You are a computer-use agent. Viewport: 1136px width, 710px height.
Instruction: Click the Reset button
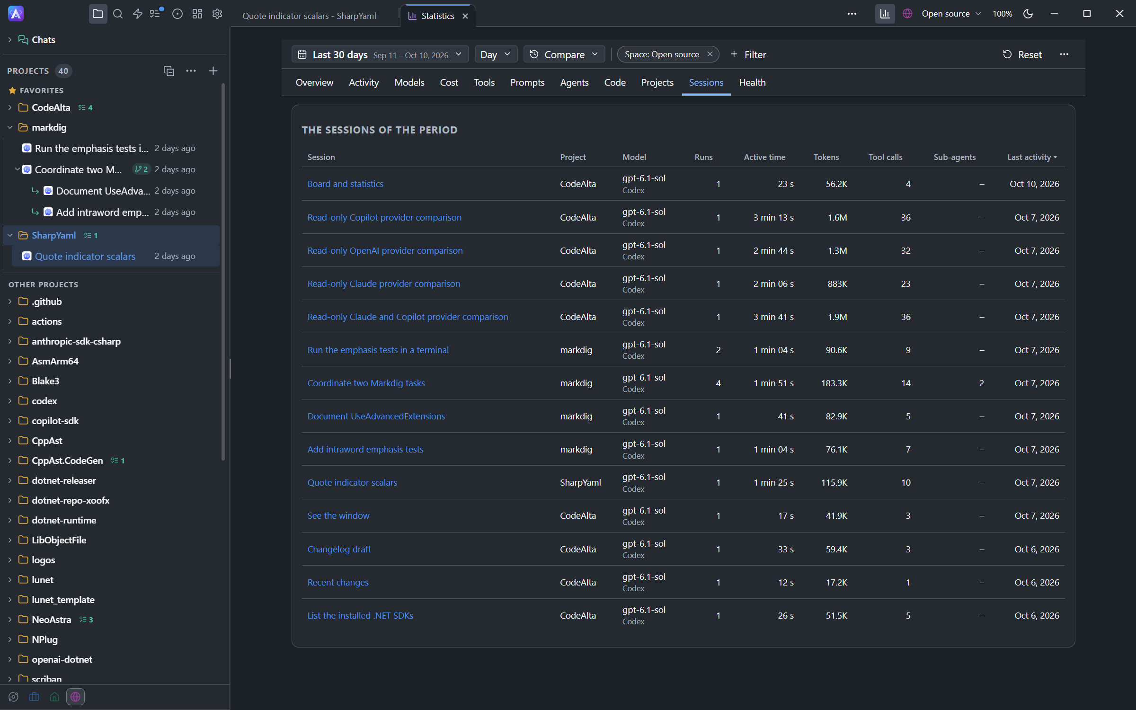[x=1022, y=54]
